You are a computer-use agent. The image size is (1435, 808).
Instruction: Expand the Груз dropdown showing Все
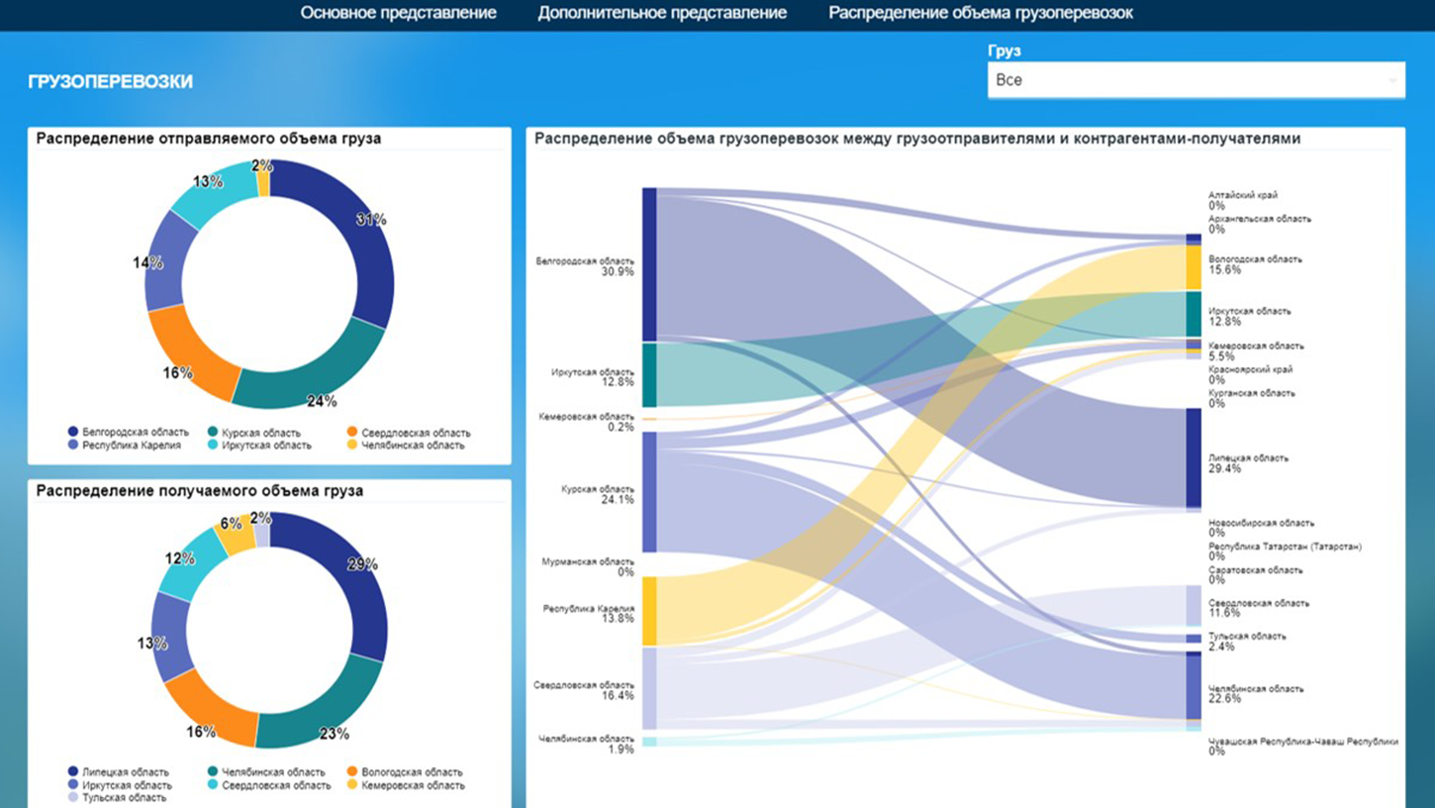coord(1196,80)
